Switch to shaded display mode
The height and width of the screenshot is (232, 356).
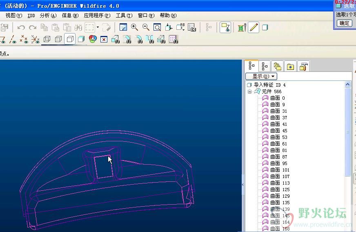[x=81, y=39]
